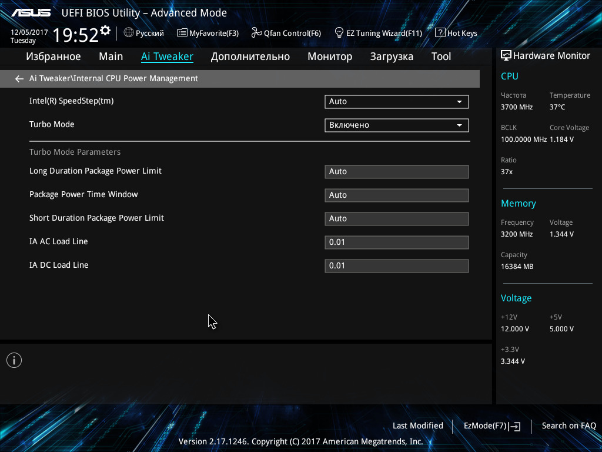
Task: Open the Загрузка tab
Action: point(392,56)
